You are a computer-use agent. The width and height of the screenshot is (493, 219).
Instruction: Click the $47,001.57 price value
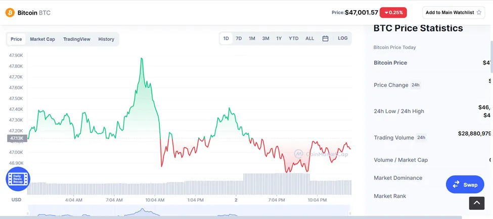[x=361, y=13]
